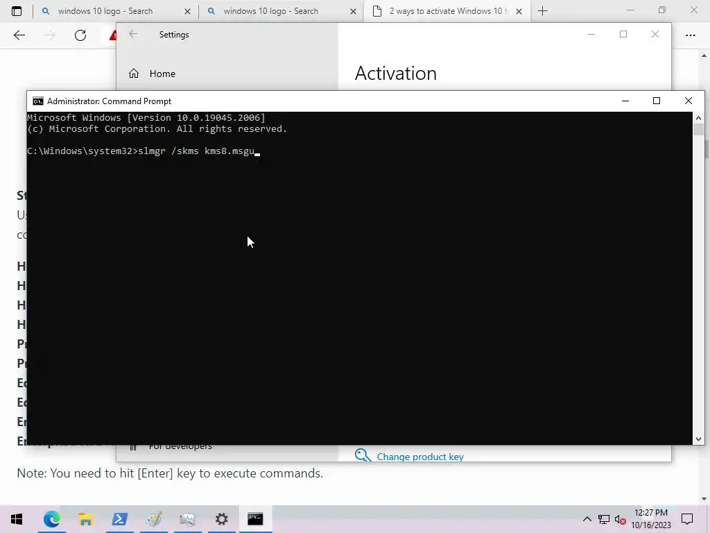Image resolution: width=710 pixels, height=533 pixels.
Task: Open Settings gear in taskbar
Action: [x=221, y=519]
